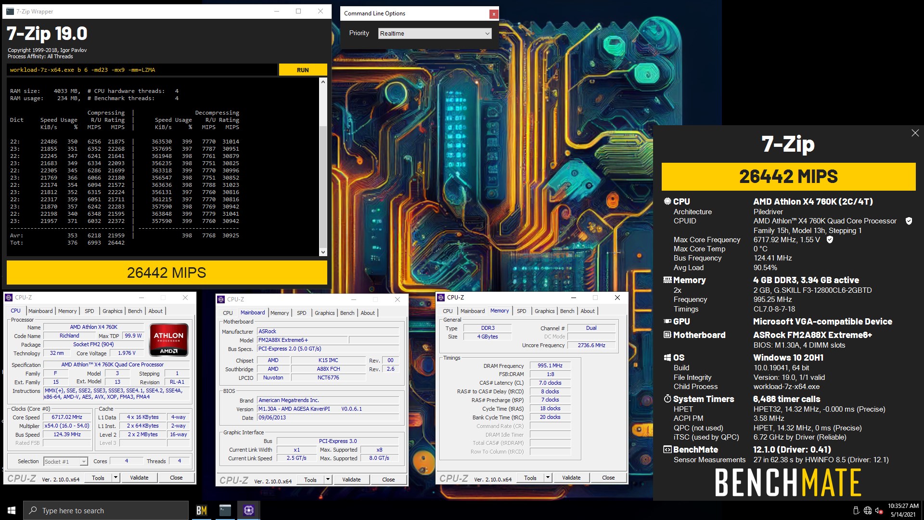Click the left CPU-Z window title icon
This screenshot has width=924, height=520.
pyautogui.click(x=9, y=298)
